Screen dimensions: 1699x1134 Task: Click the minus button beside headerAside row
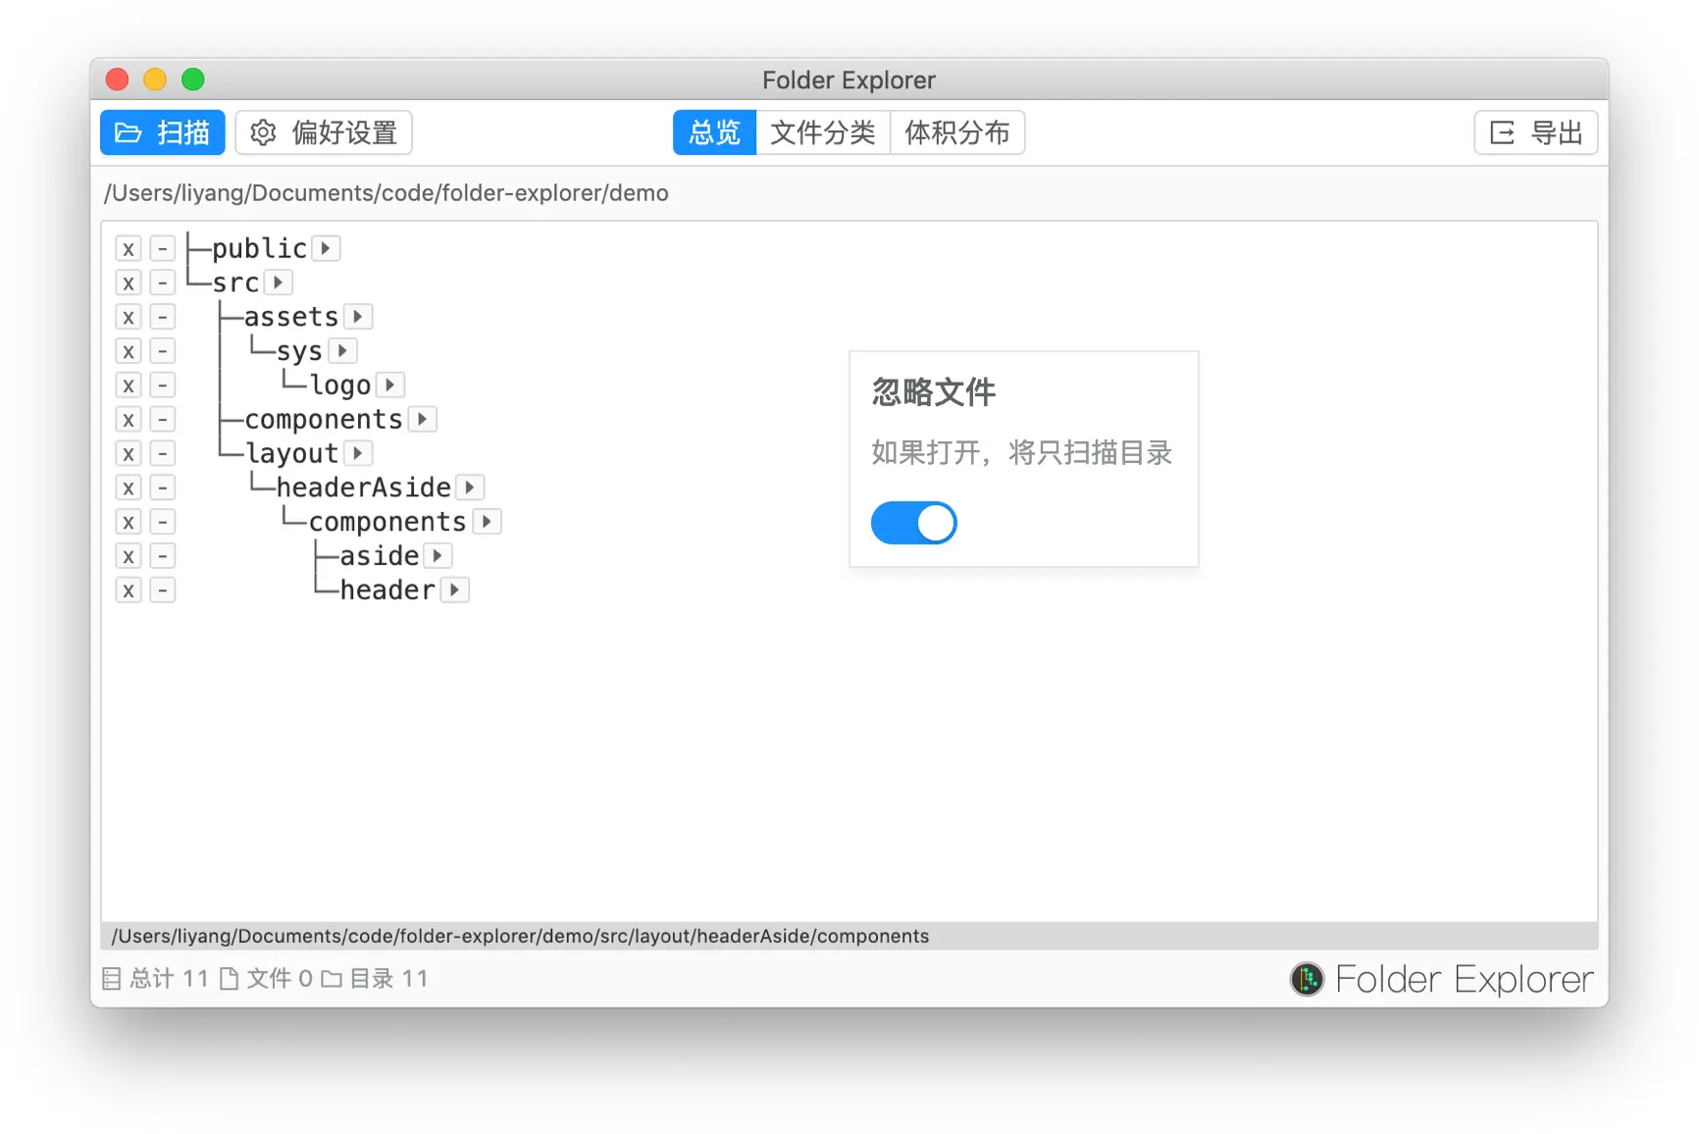pos(163,489)
